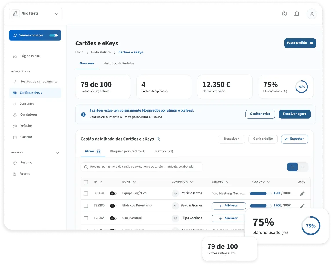Switch to list view icon
This screenshot has width=333, height=266.
[292, 167]
